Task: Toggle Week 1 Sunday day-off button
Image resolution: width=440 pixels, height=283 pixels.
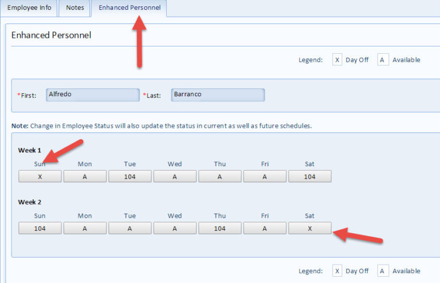Action: coord(40,177)
